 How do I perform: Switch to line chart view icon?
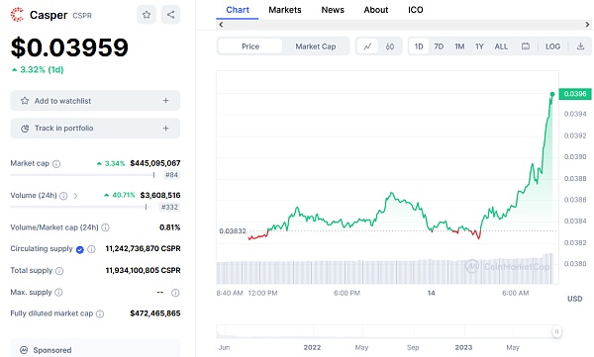coord(367,46)
